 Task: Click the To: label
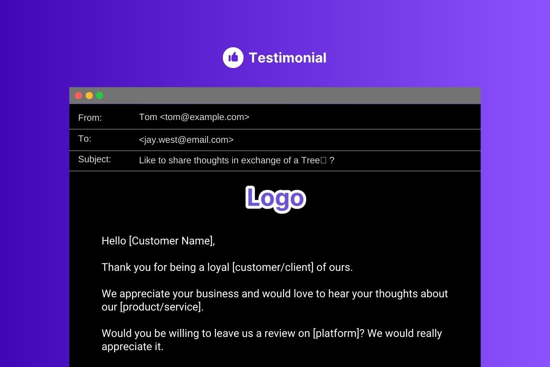click(x=85, y=139)
